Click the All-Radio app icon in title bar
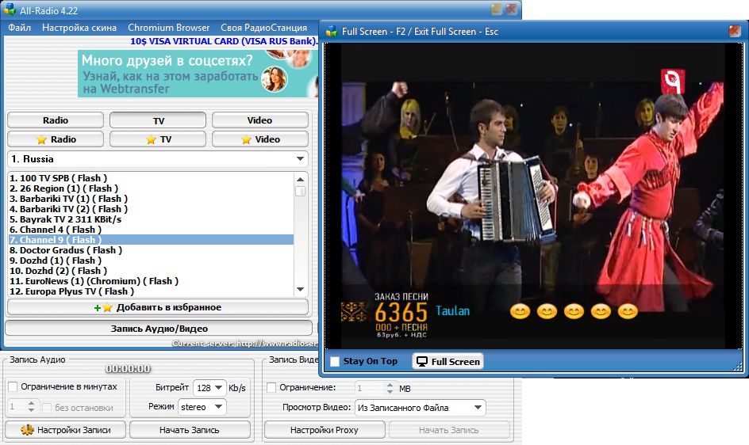This screenshot has height=445, width=749. point(10,10)
